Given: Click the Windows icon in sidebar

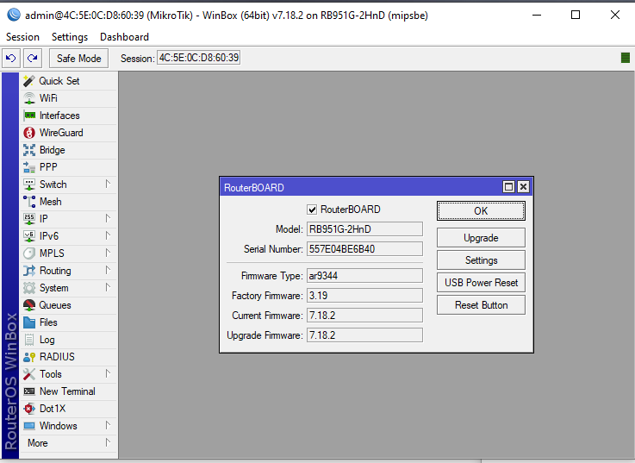Looking at the screenshot, I should point(29,426).
